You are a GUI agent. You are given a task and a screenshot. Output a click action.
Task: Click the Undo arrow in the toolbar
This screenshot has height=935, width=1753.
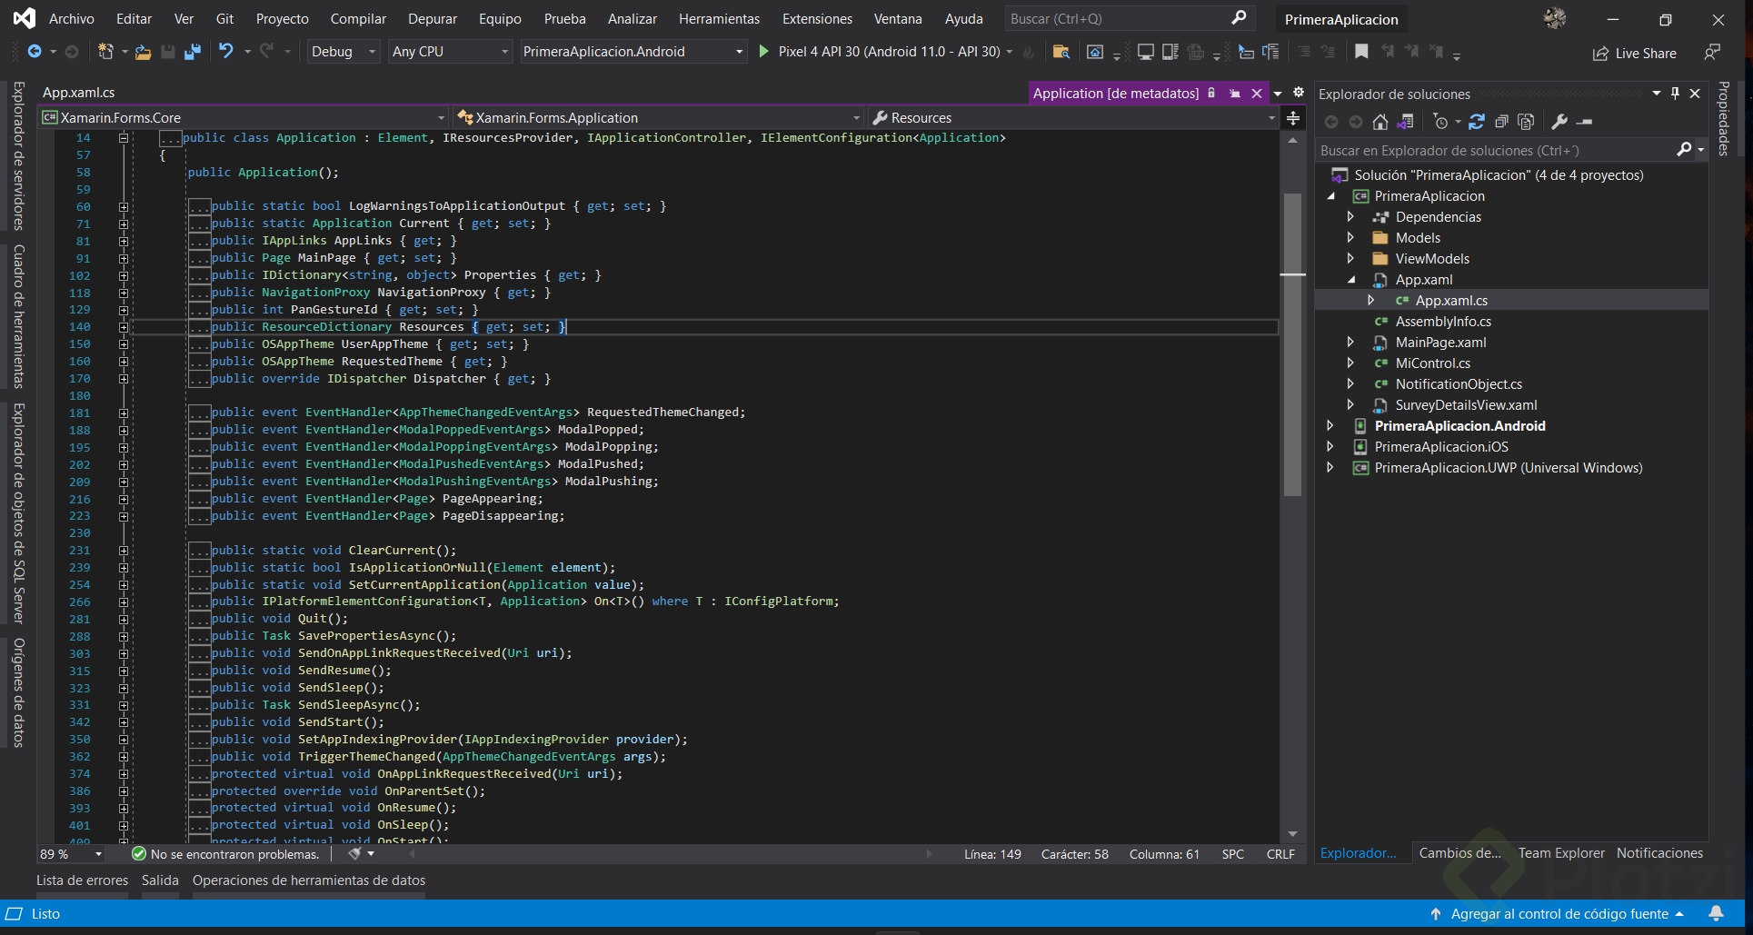coord(226,52)
